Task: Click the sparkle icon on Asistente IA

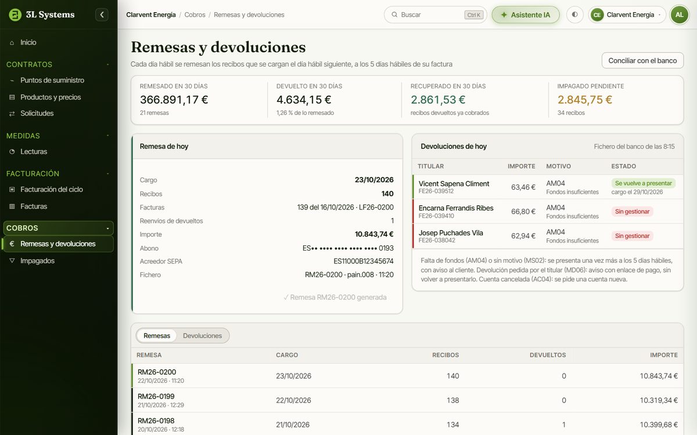Action: pos(504,14)
